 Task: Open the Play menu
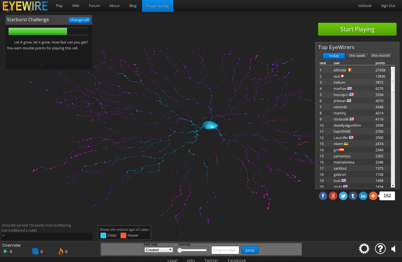click(59, 6)
